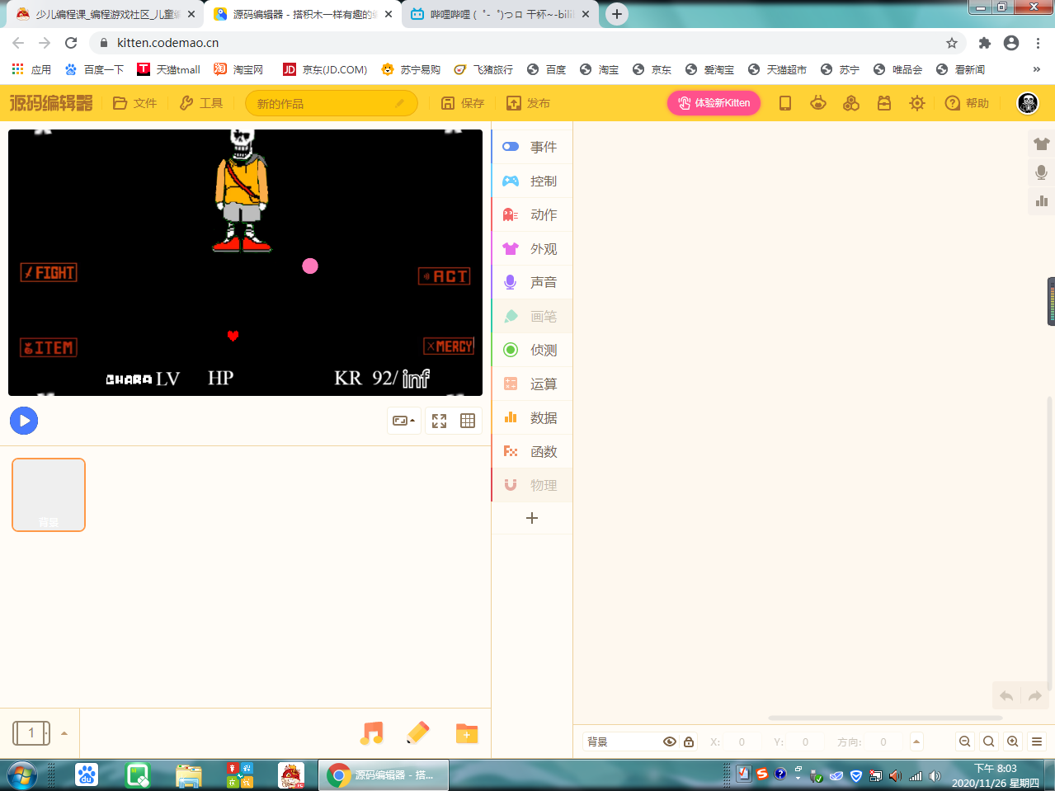
Task: Open the music library icon
Action: click(372, 732)
